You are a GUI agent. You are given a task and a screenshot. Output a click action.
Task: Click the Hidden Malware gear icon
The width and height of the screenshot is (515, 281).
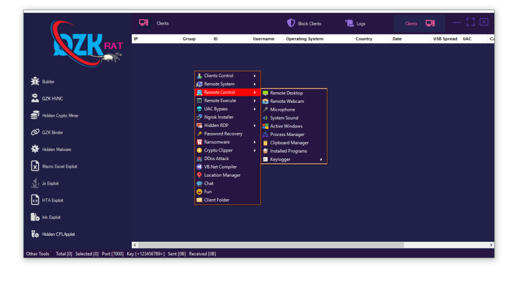[x=35, y=149]
